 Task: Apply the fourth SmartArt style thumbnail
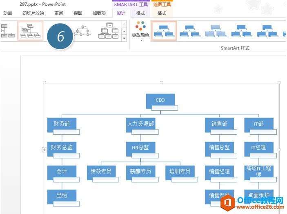(x=241, y=31)
